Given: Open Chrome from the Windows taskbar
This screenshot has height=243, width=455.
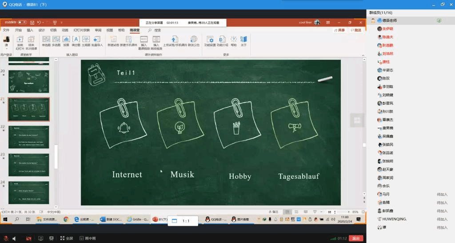Looking at the screenshot, I should coord(66,219).
